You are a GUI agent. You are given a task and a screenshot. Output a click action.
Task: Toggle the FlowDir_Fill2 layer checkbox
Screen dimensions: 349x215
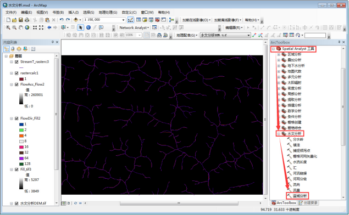pos(16,118)
